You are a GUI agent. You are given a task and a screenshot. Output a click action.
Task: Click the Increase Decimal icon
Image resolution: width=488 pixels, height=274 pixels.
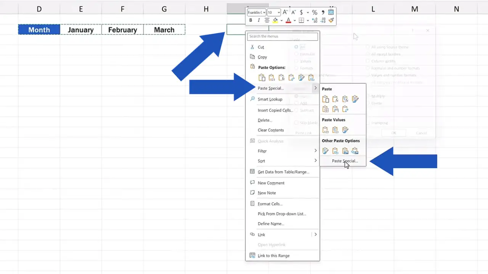[315, 20]
